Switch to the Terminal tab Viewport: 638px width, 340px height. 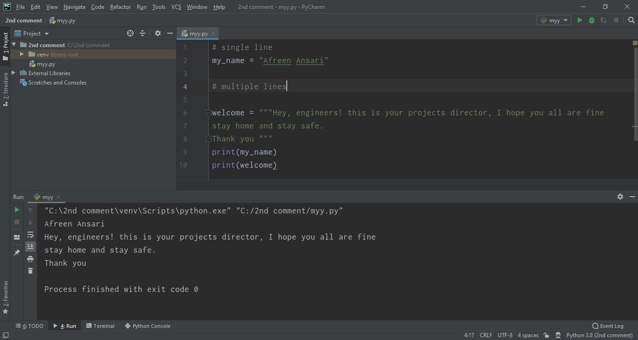tap(100, 326)
